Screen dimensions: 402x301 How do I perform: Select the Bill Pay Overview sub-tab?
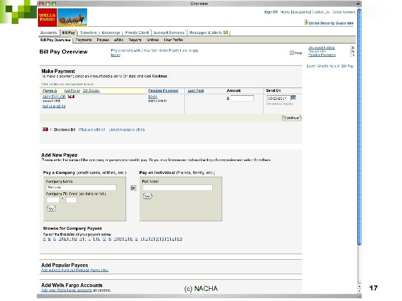55,40
